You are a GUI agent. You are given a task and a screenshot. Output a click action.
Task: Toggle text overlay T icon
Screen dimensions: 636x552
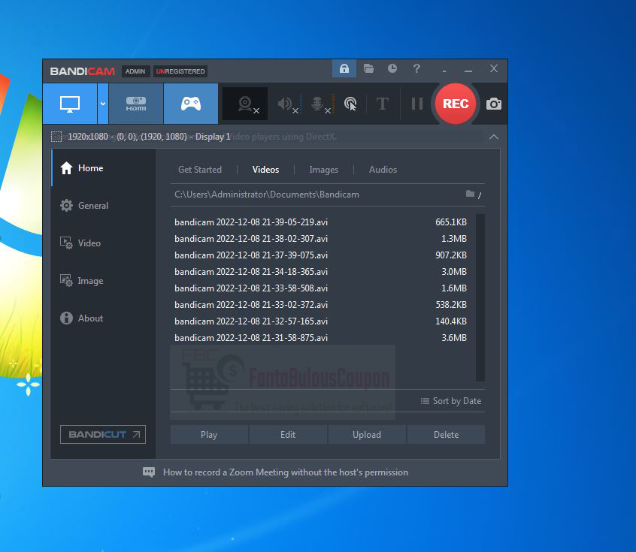(x=382, y=104)
